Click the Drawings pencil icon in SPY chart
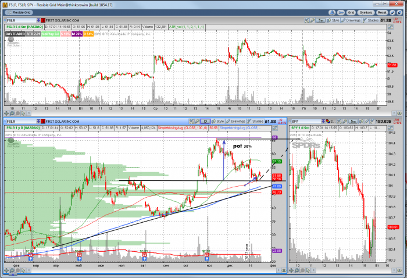 pos(367,121)
